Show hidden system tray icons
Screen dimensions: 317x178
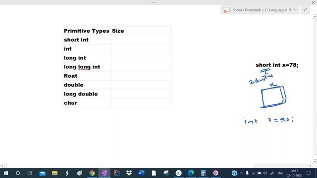coord(241,173)
